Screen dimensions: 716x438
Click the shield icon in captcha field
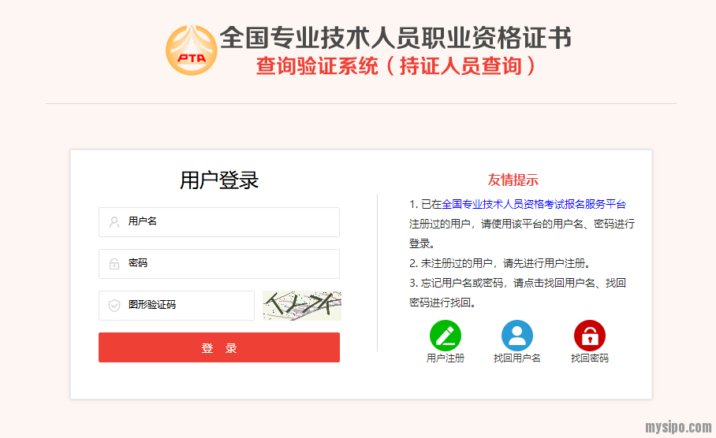[114, 305]
